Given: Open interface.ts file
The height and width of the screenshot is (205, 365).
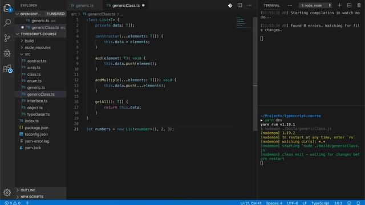Looking at the screenshot, I should tap(37, 101).
